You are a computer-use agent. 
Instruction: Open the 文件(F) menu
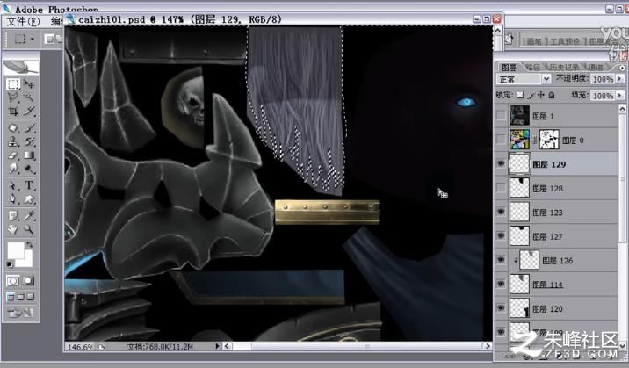click(23, 21)
